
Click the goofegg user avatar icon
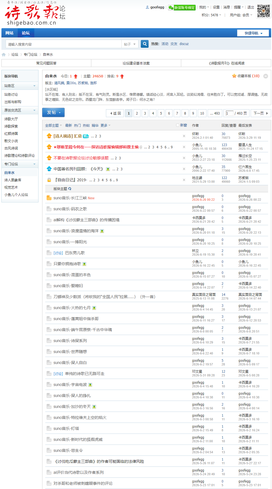point(148,7)
